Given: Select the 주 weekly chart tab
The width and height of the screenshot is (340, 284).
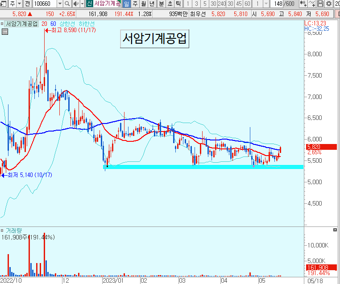Looking at the screenshot, I should (x=135, y=4).
